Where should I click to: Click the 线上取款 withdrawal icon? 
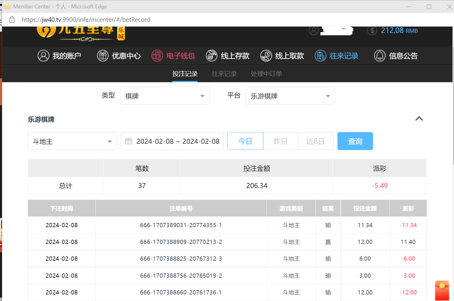266,56
